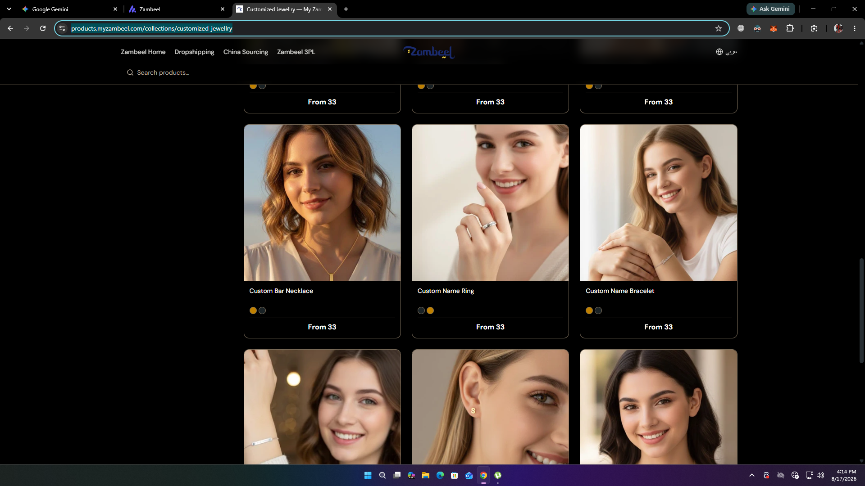This screenshot has height=486, width=865.
Task: Launch Microsoft Edge from taskbar
Action: pyautogui.click(x=440, y=475)
